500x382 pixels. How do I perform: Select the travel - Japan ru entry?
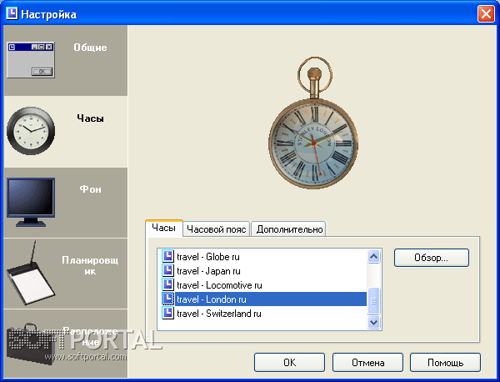pos(208,271)
